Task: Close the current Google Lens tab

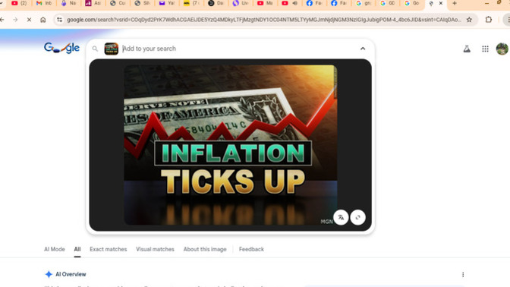Action: pyautogui.click(x=441, y=3)
